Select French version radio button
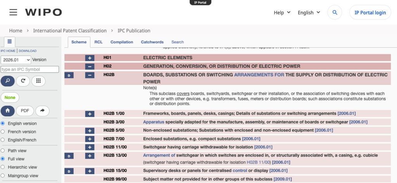The width and height of the screenshot is (397, 183). [3, 132]
